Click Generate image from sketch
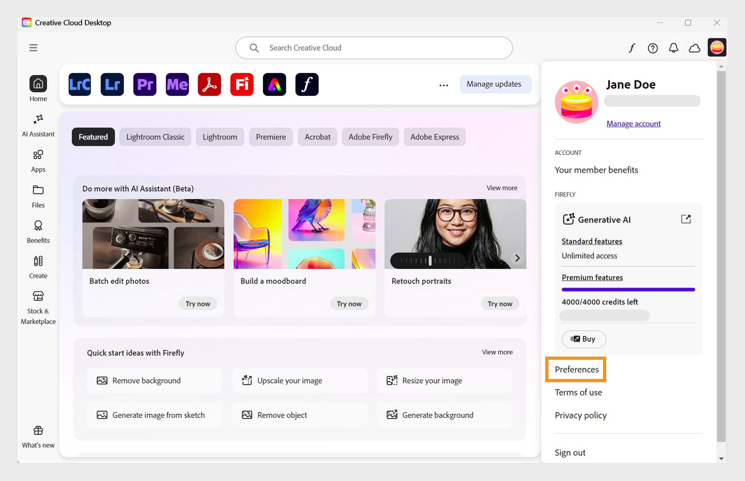 pos(155,415)
